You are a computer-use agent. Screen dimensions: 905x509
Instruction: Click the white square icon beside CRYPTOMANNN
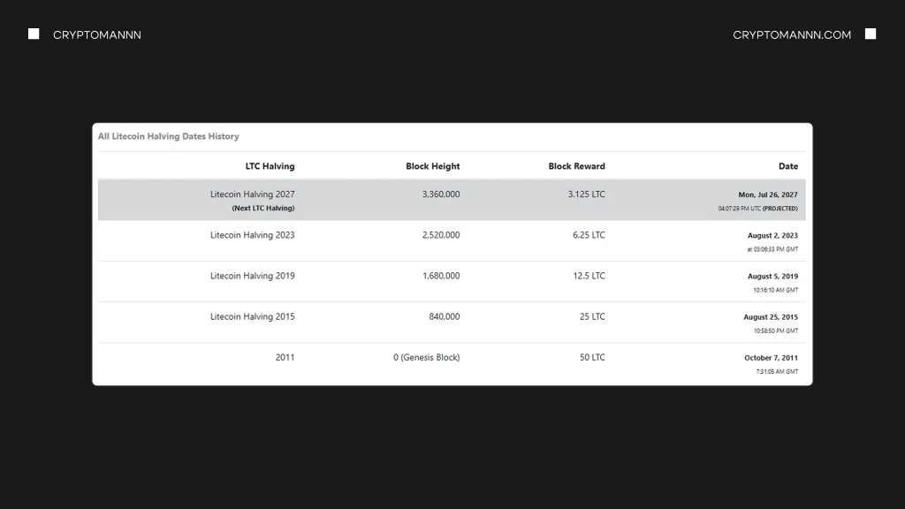(x=34, y=34)
